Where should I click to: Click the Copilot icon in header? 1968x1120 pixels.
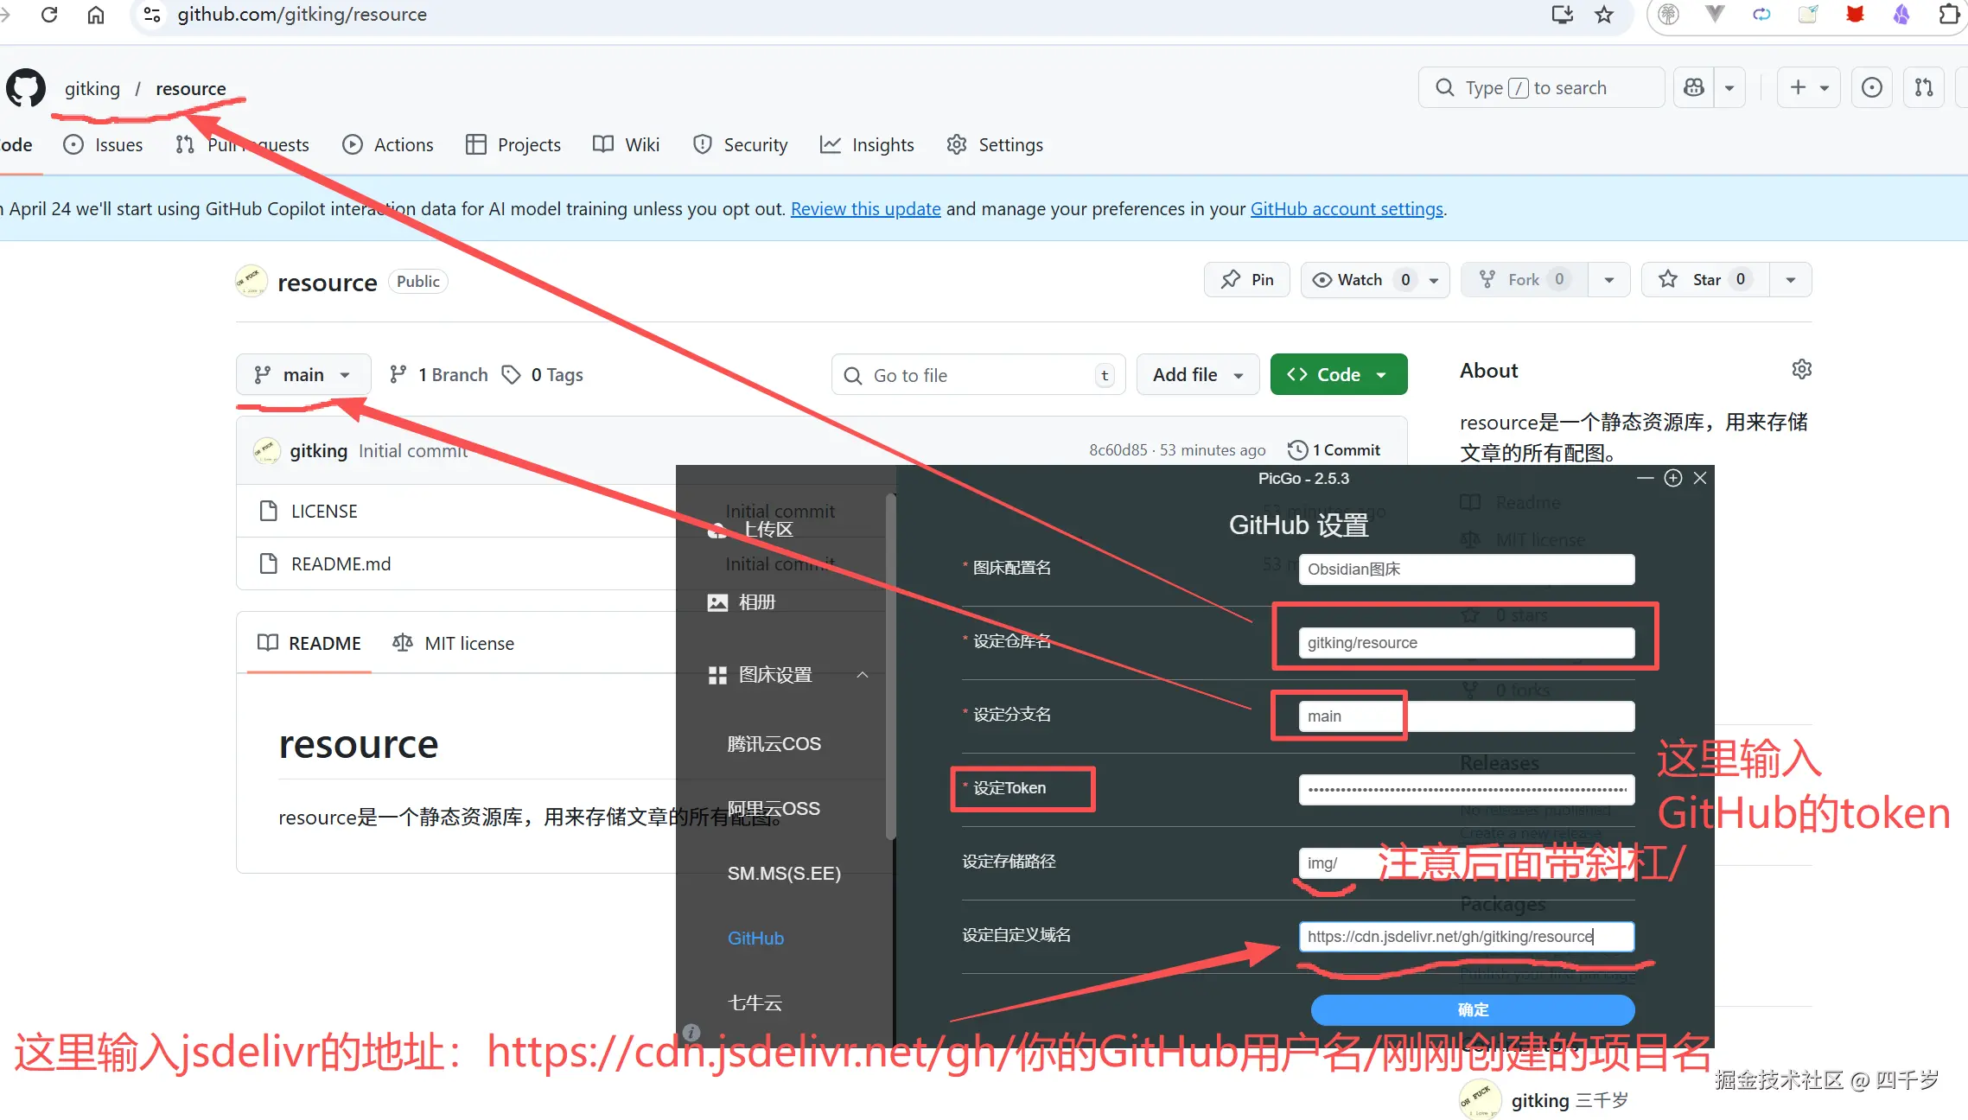(x=1694, y=87)
